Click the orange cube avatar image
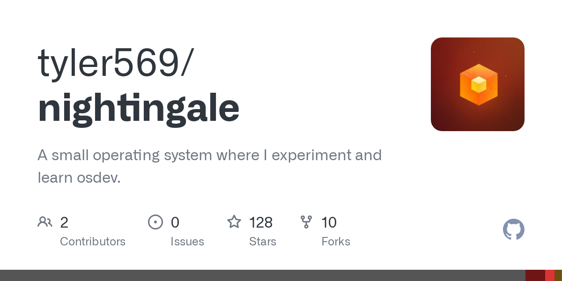 click(478, 84)
